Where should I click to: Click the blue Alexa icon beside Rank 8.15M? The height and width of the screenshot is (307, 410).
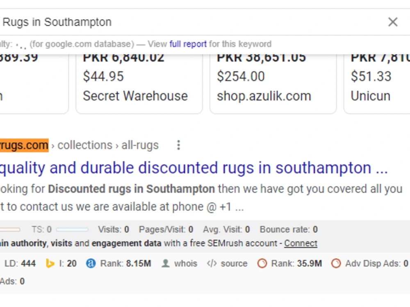click(91, 263)
